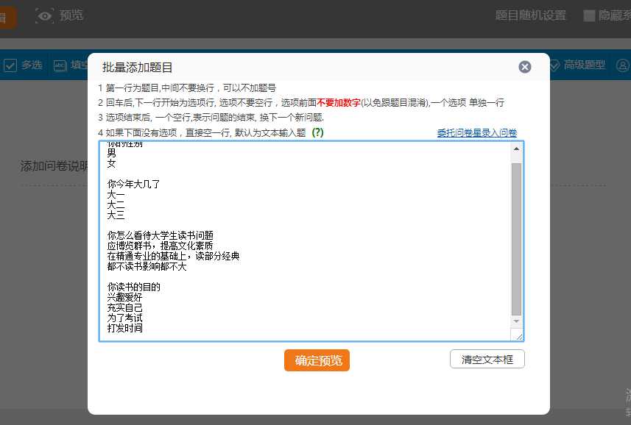631x425 pixels.
Task: Click the 多选 label in the toolbar
Action: (x=32, y=65)
